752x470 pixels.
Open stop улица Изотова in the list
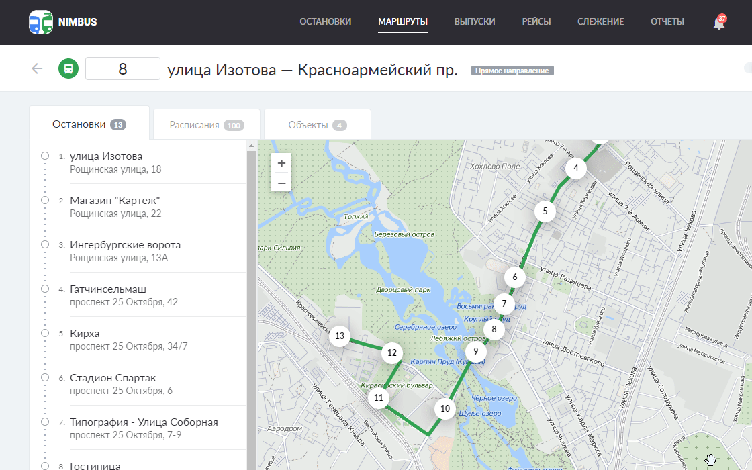106,156
